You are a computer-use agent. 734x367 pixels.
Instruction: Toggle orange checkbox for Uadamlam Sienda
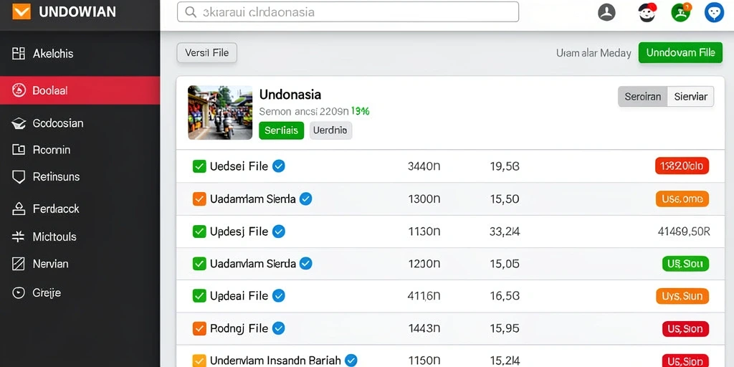[x=199, y=199]
